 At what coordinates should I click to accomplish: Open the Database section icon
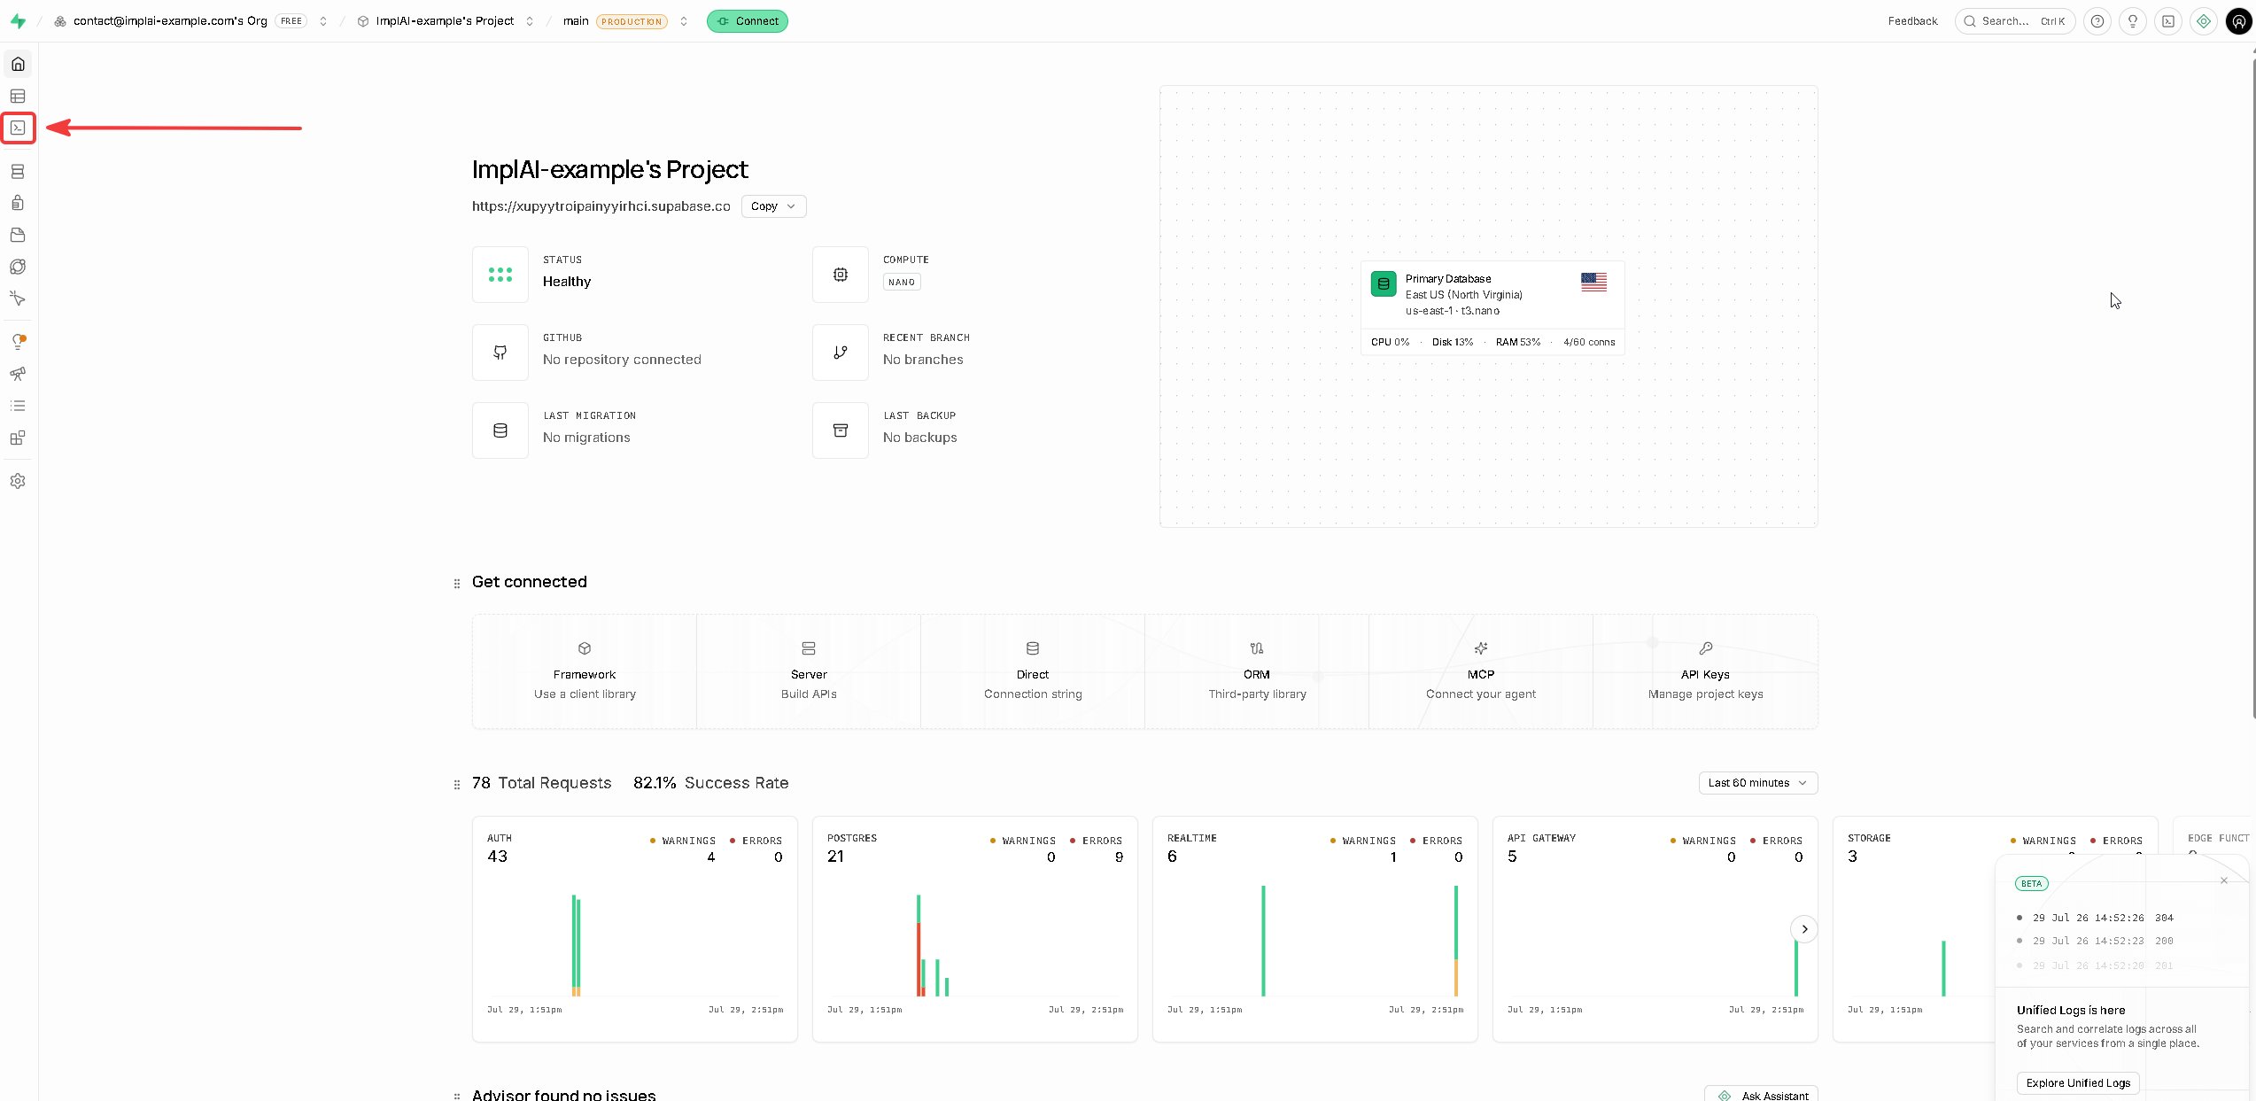(18, 171)
